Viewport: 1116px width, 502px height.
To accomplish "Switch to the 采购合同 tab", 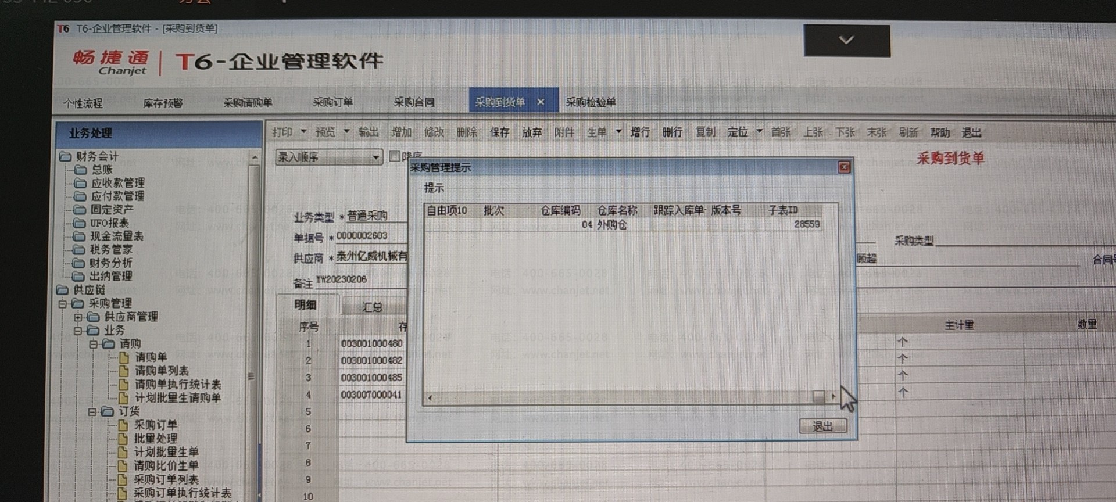I will 414,102.
